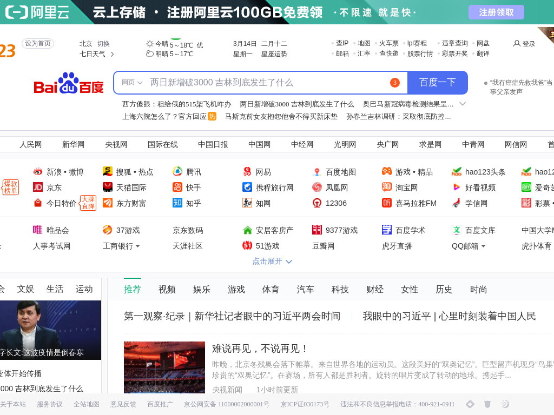
Task: Open 好看视频 play icon
Action: (457, 187)
